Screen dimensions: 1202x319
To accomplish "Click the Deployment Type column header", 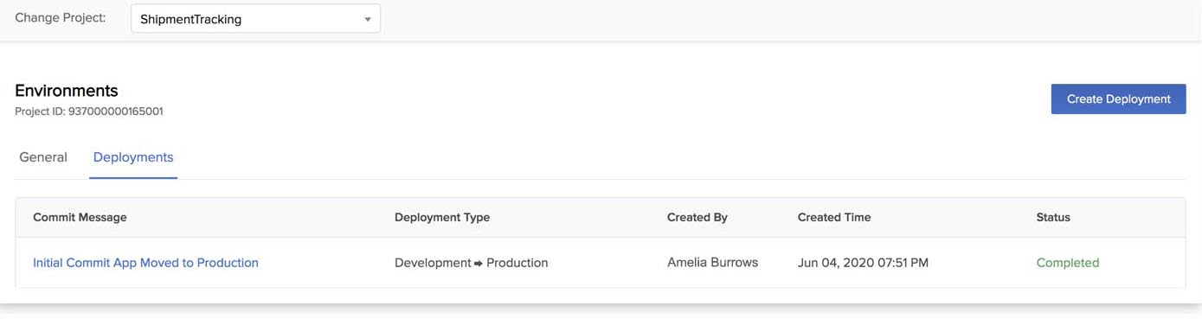I will [442, 217].
